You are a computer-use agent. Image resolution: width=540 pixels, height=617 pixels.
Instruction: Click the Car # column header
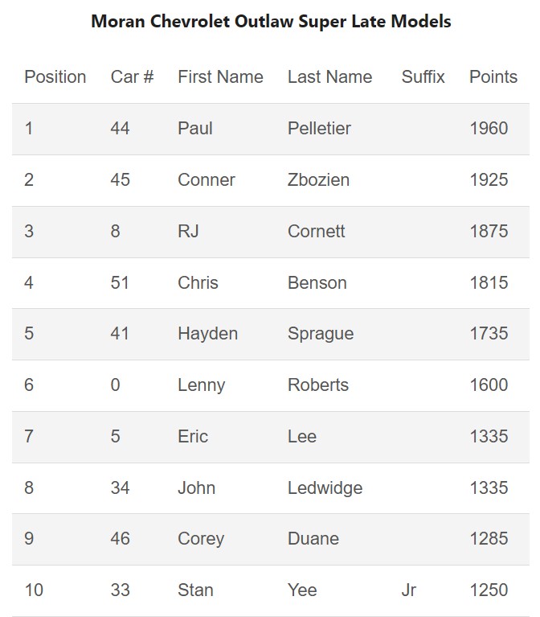tap(132, 77)
